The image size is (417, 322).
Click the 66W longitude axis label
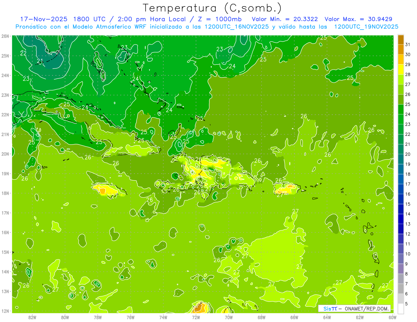(x=294, y=317)
